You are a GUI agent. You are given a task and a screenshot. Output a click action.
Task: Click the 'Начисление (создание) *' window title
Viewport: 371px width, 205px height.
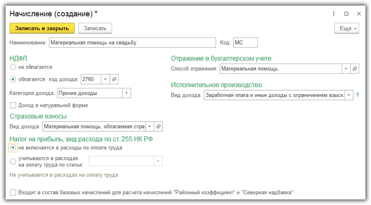[54, 14]
